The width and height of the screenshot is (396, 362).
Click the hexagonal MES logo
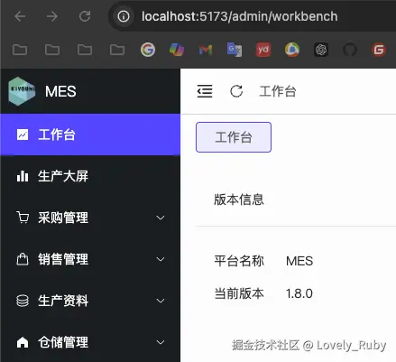point(22,91)
